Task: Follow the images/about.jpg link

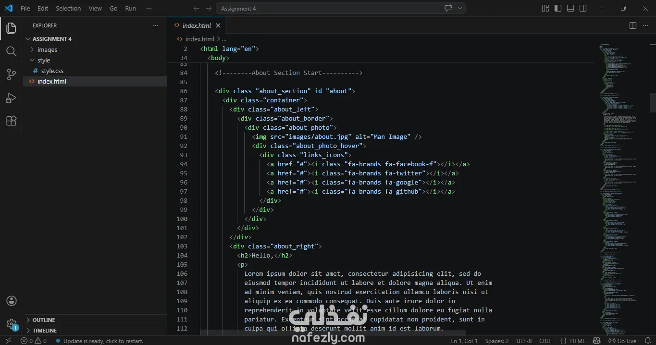Action: 320,136
